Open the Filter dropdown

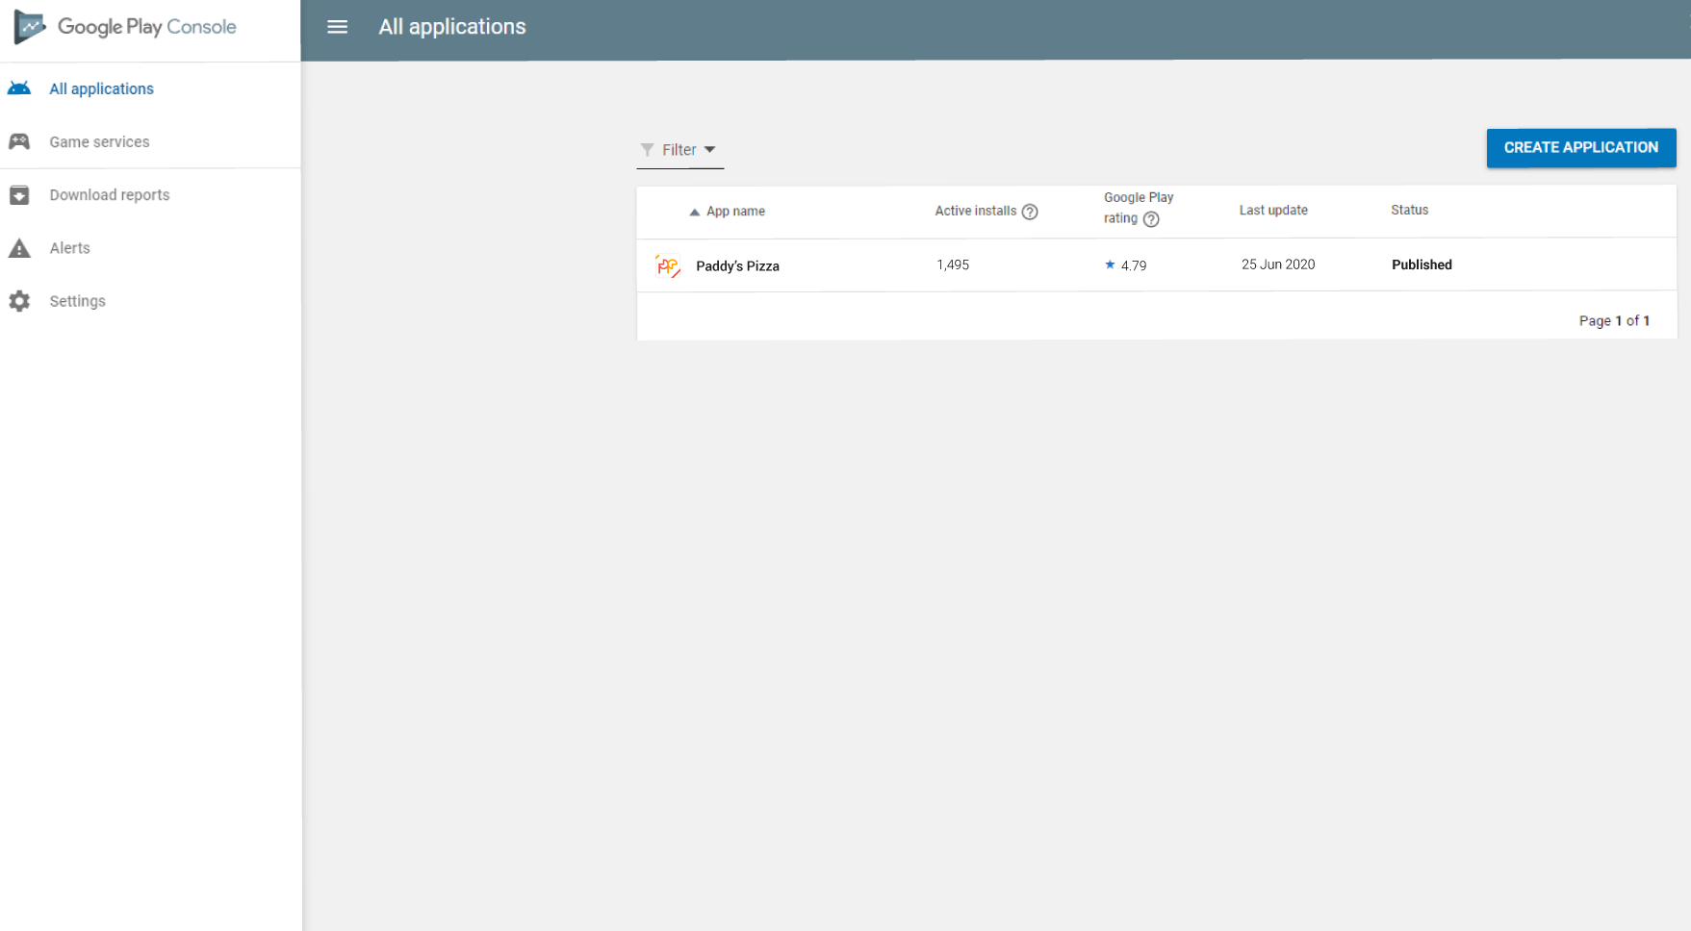(x=679, y=150)
